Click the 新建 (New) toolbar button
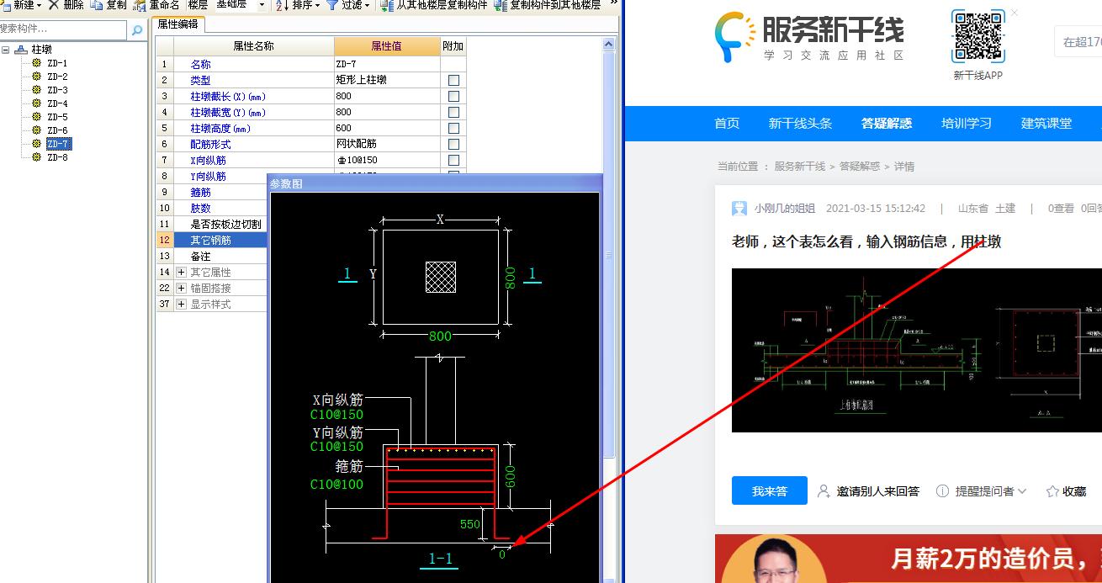 point(21,5)
